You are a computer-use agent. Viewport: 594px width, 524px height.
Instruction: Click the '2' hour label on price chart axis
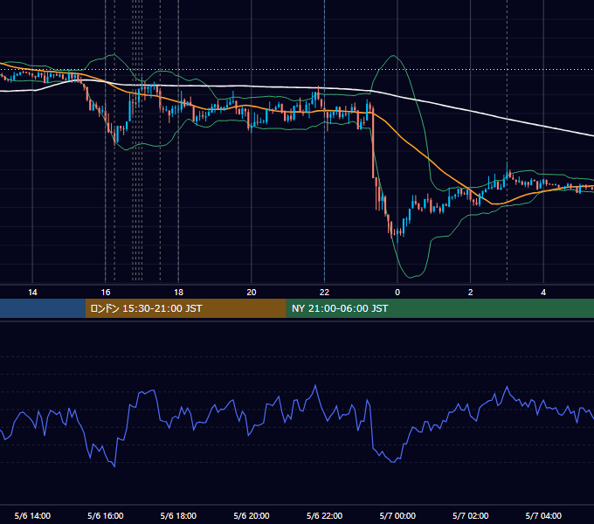[x=471, y=293]
